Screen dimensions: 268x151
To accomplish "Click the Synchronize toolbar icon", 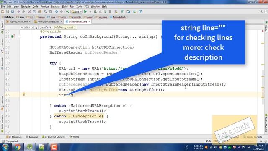I will pyautogui.click(x=13, y=12).
